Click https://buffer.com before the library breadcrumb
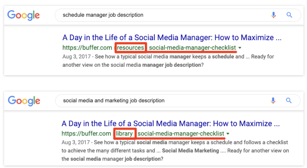This screenshot has height=168, width=307. pos(86,133)
